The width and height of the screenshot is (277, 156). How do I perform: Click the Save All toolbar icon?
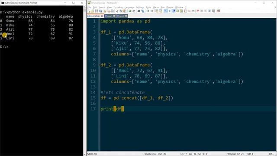click(100, 11)
